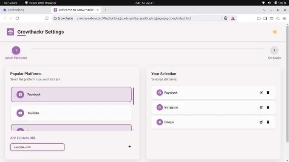Image resolution: width=289 pixels, height=162 pixels.
Task: Edit the Instagram selection entry
Action: (261, 107)
